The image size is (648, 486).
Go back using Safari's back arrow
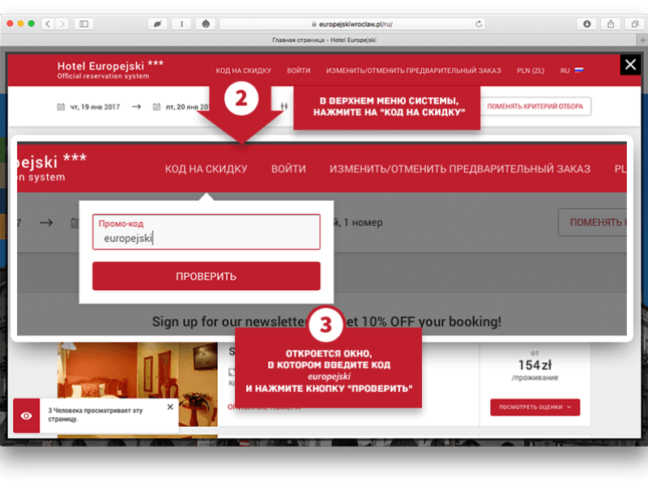[48, 24]
